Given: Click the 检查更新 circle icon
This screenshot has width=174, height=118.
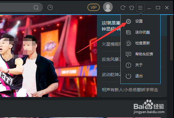Looking at the screenshot, I should [128, 43].
